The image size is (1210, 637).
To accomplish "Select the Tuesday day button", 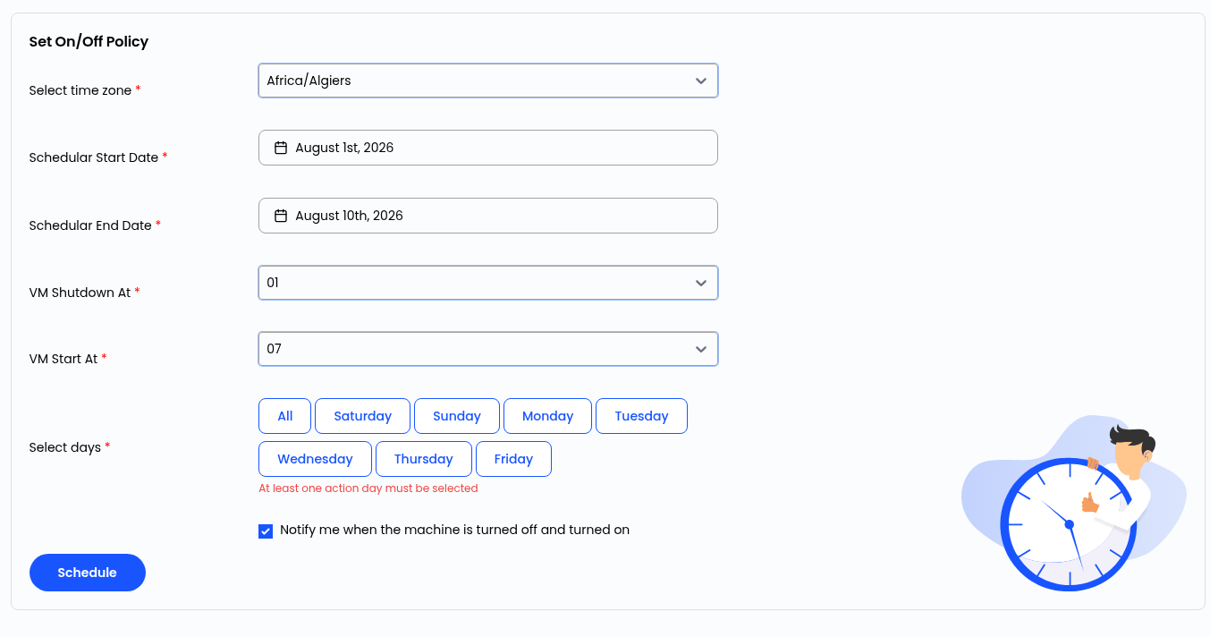I will (641, 416).
